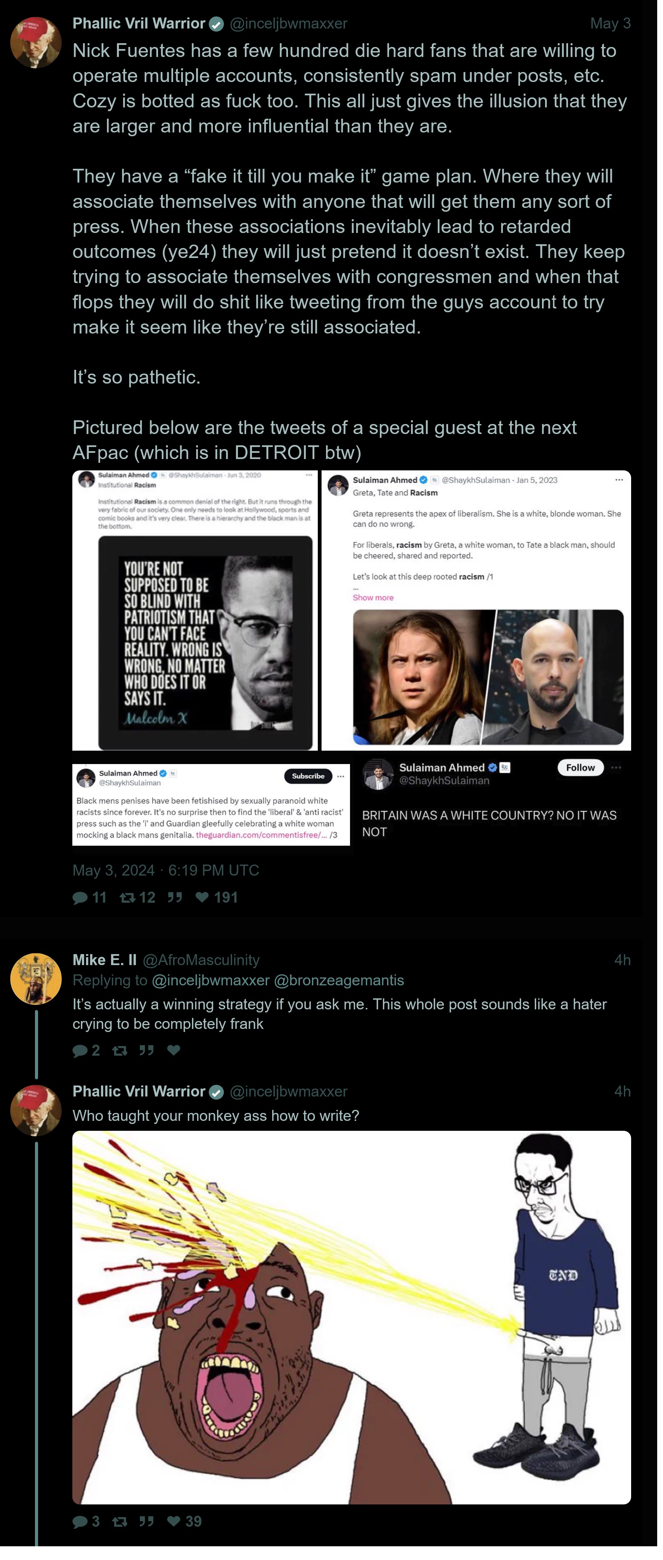Like the last reply with 39 hearts
The image size is (663, 1560).
pyautogui.click(x=173, y=1521)
